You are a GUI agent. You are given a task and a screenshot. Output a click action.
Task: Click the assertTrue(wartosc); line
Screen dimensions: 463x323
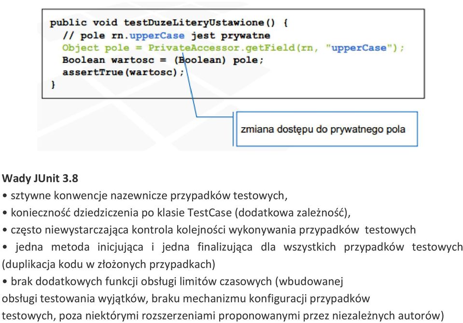[x=123, y=73]
